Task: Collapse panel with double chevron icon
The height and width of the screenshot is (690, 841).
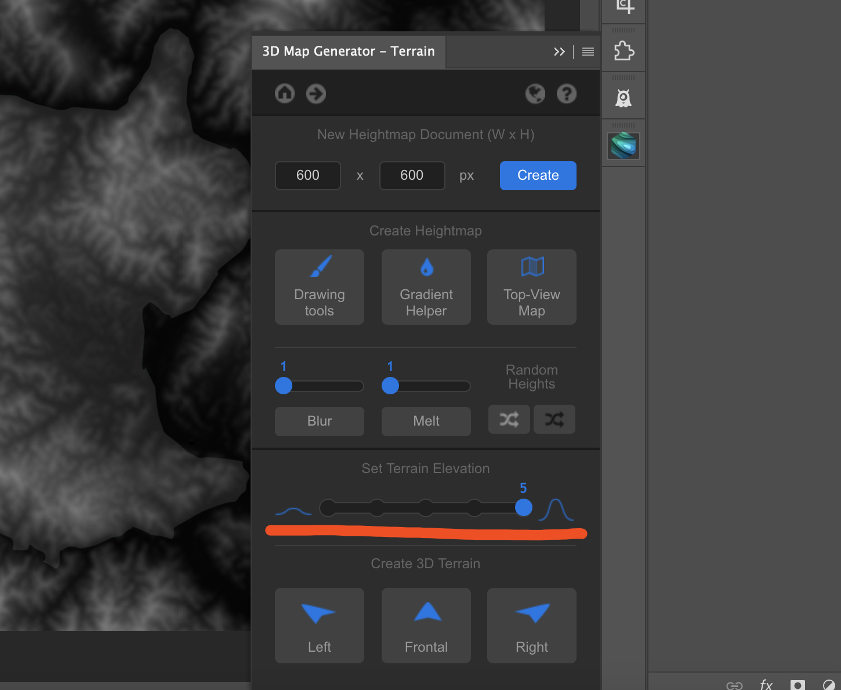Action: (559, 52)
